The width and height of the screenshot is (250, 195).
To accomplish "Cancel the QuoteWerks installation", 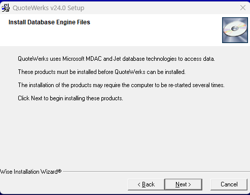I will click(x=229, y=184).
